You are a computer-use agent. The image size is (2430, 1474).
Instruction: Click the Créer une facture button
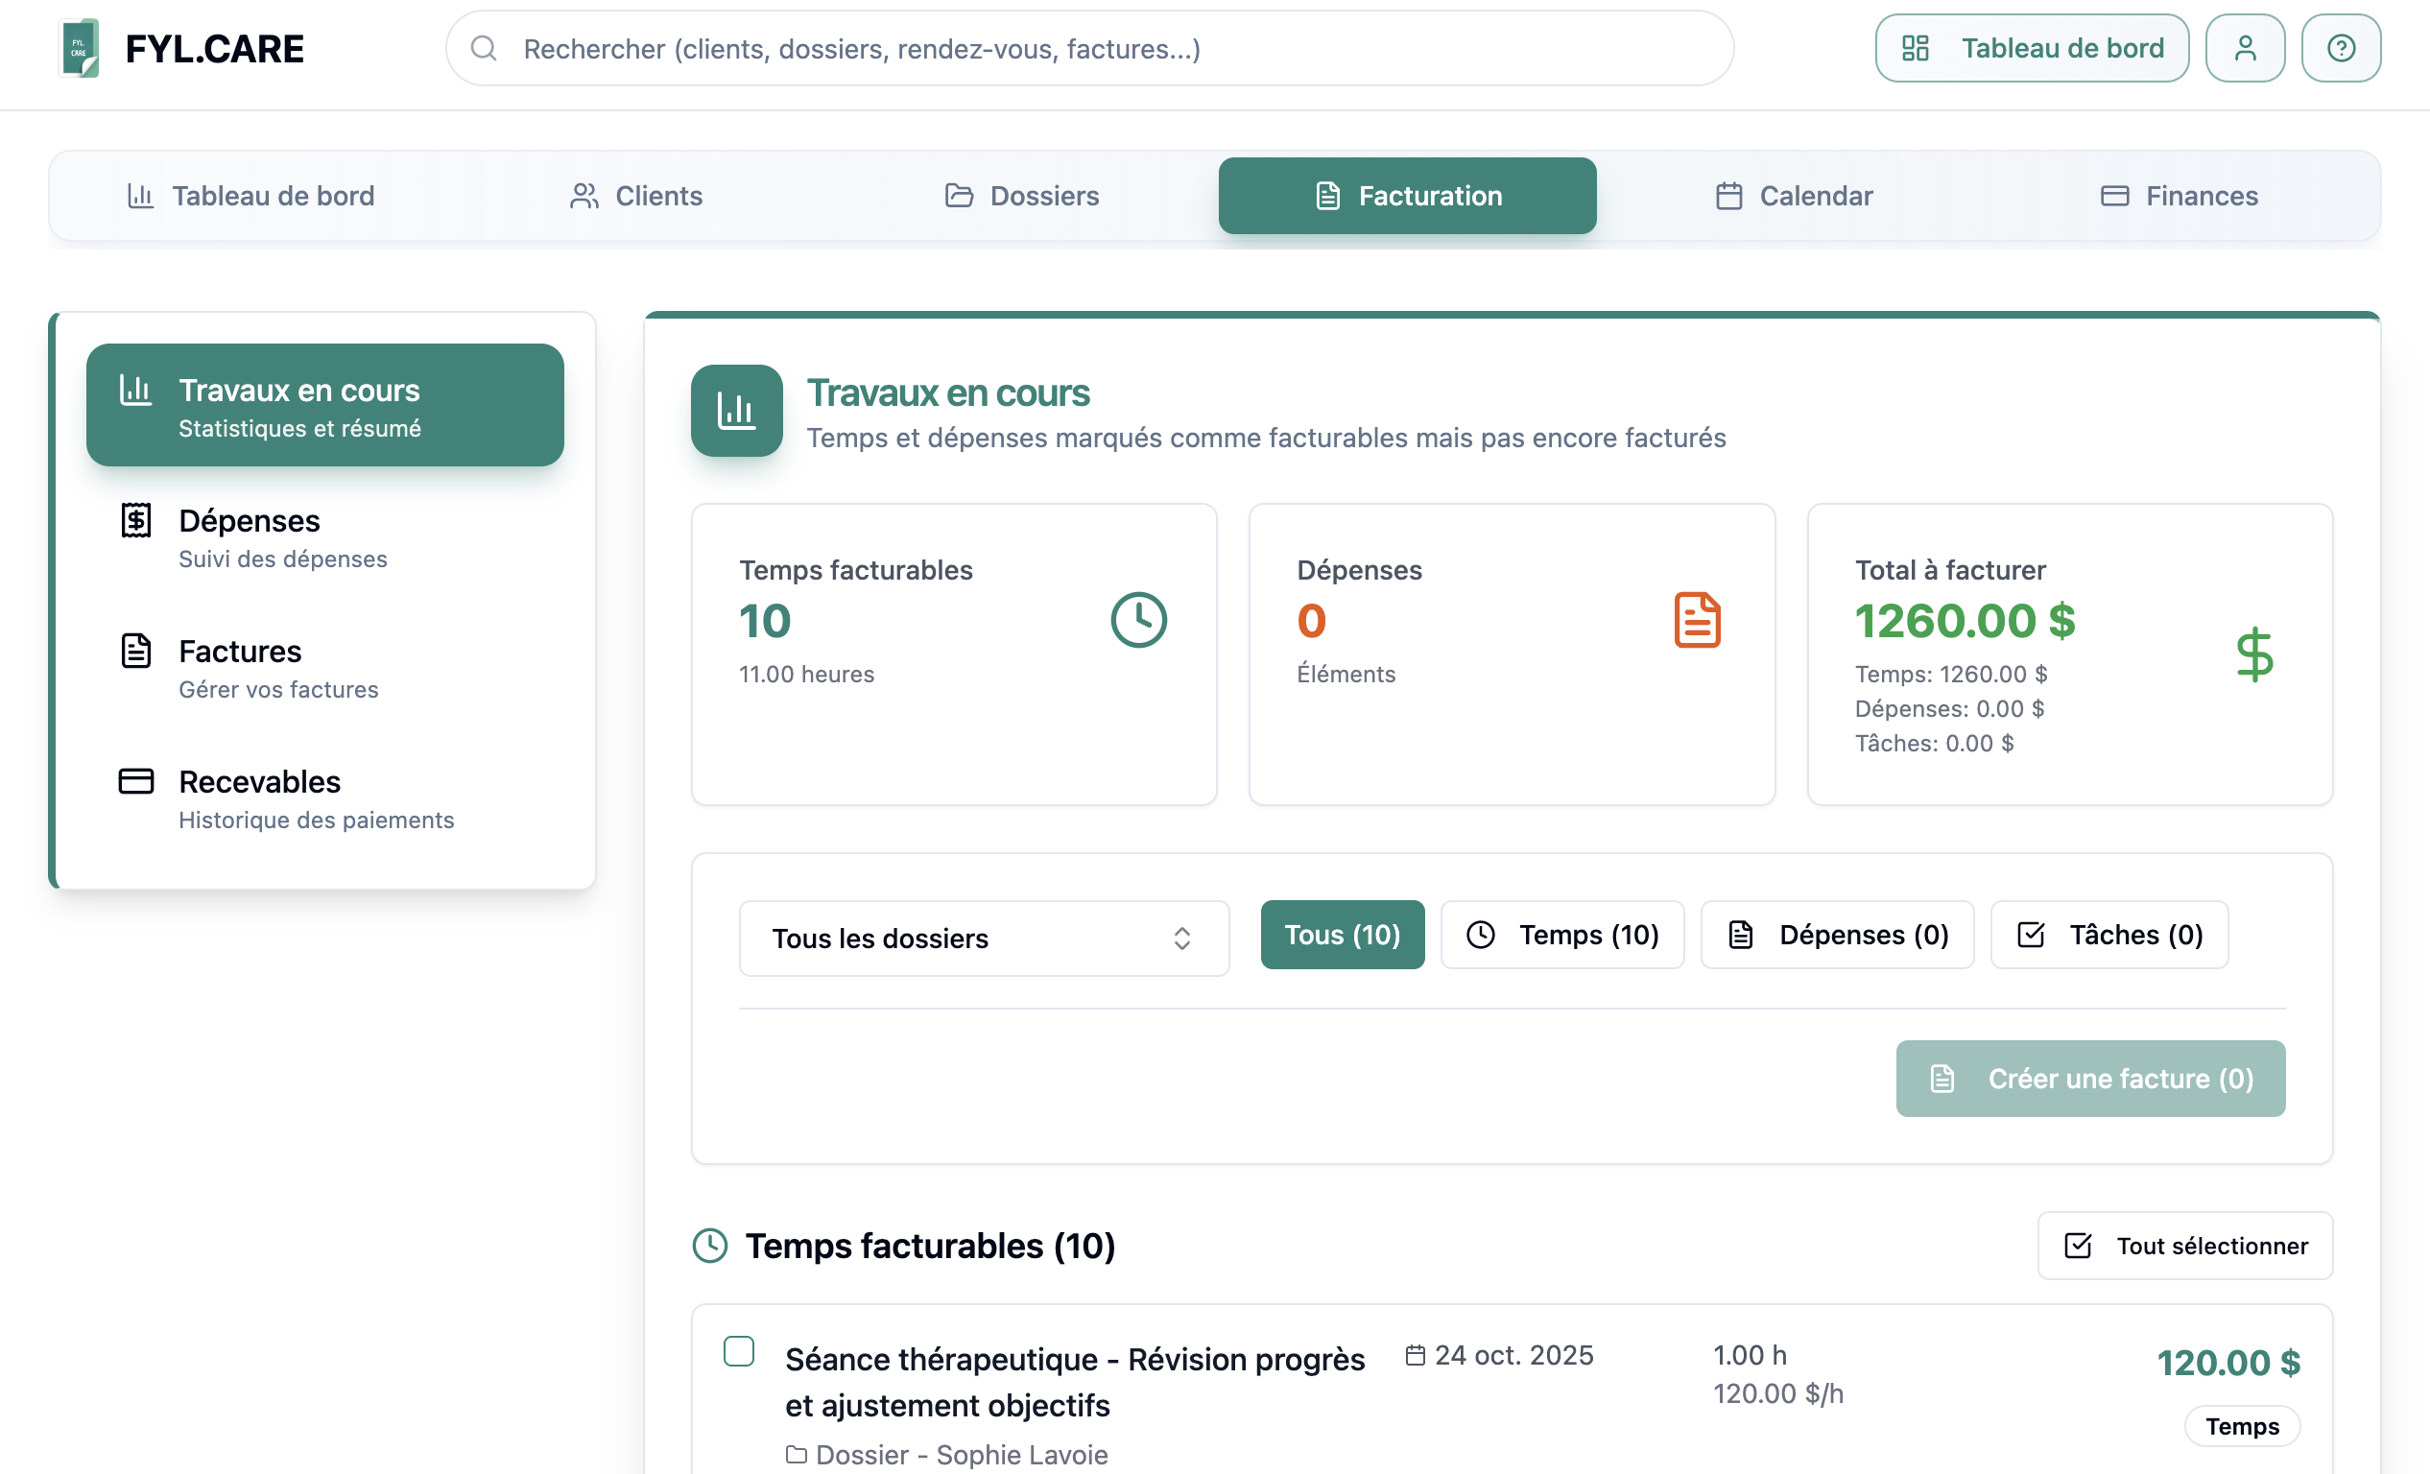tap(2089, 1079)
